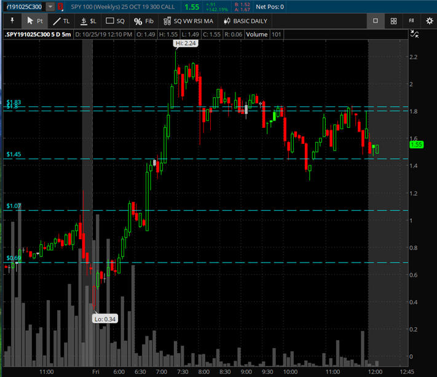The image size is (437, 377).
Task: Click the 2.2 price axis label
Action: (413, 57)
